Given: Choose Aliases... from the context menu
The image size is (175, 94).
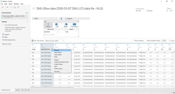Looking at the screenshot, I should [x=61, y=60].
